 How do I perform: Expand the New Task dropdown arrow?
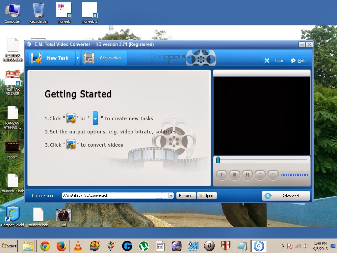78,58
